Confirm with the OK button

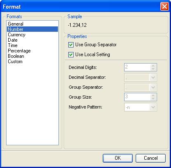[x=118, y=158]
